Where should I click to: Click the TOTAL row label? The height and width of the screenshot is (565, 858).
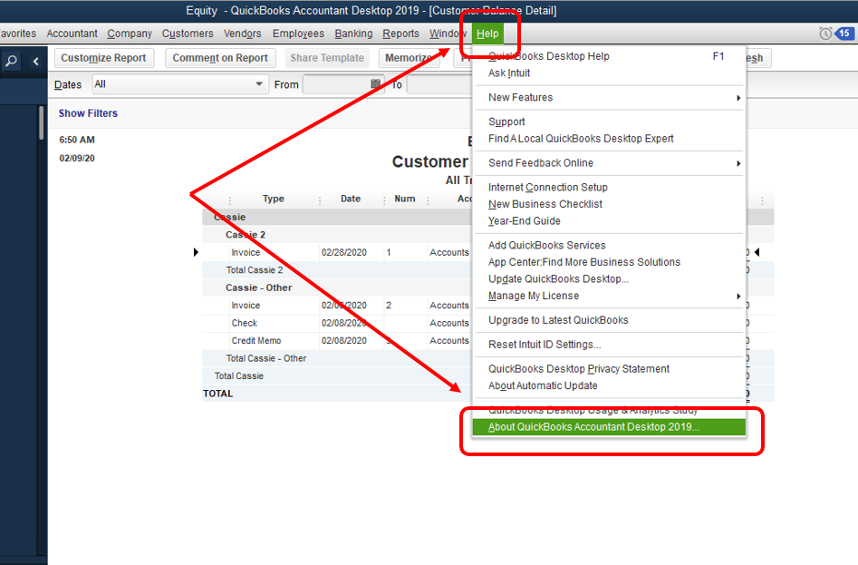click(217, 394)
